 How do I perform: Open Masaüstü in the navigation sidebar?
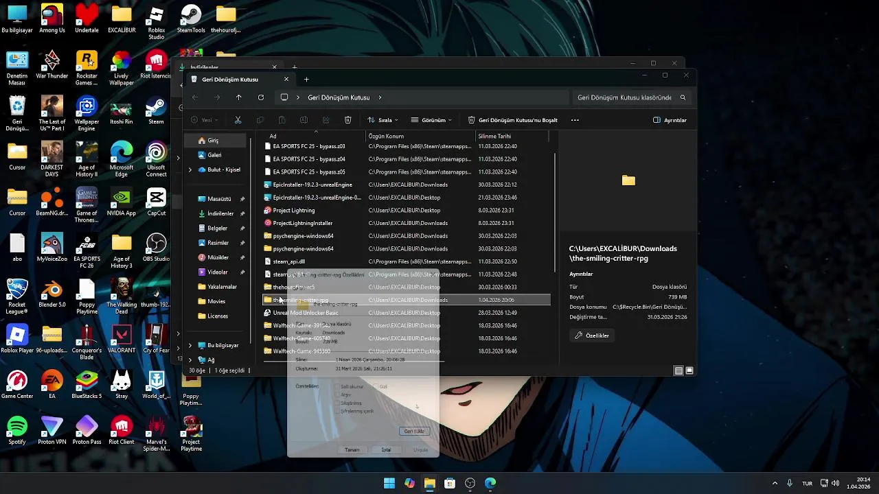pos(219,199)
